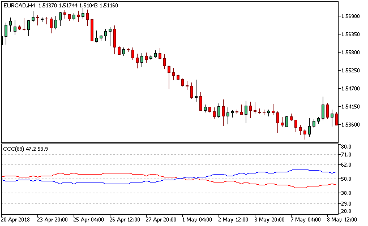
Task: Click the 1 May 04:00 time label
Action: (x=197, y=219)
